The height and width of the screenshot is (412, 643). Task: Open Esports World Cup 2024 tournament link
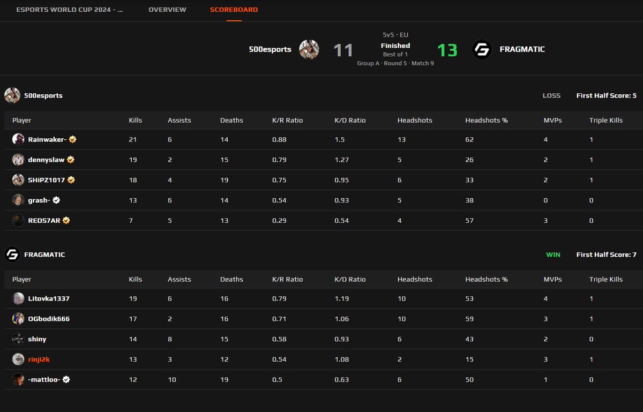click(x=70, y=10)
